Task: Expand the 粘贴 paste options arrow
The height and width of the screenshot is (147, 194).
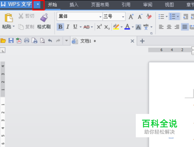Action: [x=14, y=27]
